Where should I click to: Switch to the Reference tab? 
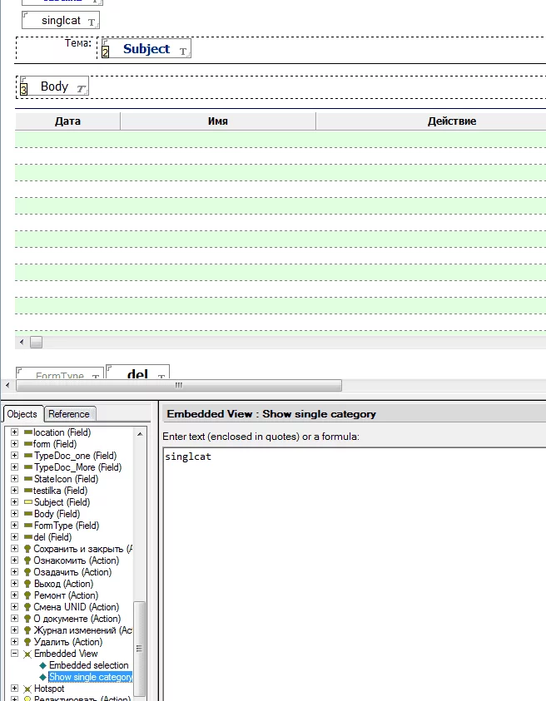click(69, 414)
